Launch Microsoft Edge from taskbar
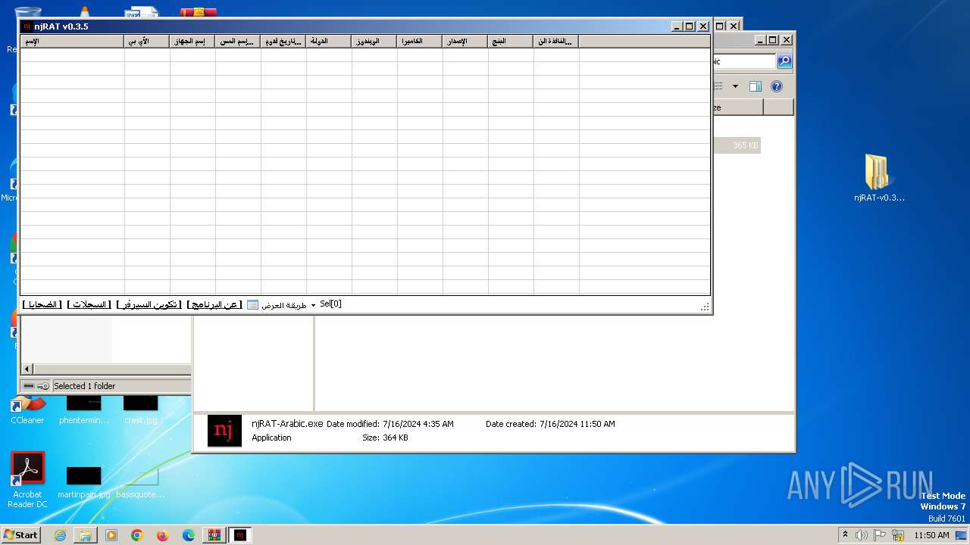970x545 pixels. pos(189,535)
